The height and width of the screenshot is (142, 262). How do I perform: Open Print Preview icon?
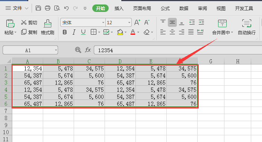57,8
